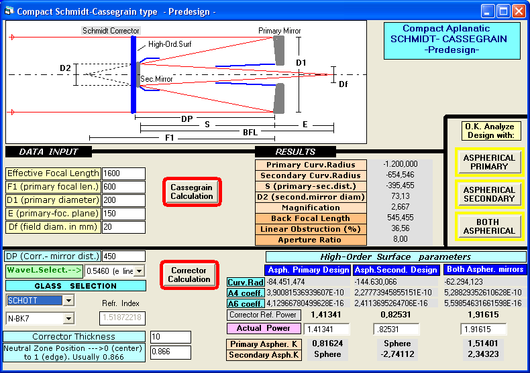Select the Back Focal Length value 545,455

[401, 218]
